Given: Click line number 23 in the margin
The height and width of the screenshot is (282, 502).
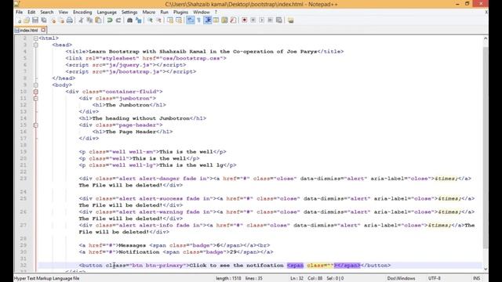Looking at the screenshot, I should coord(23,179).
